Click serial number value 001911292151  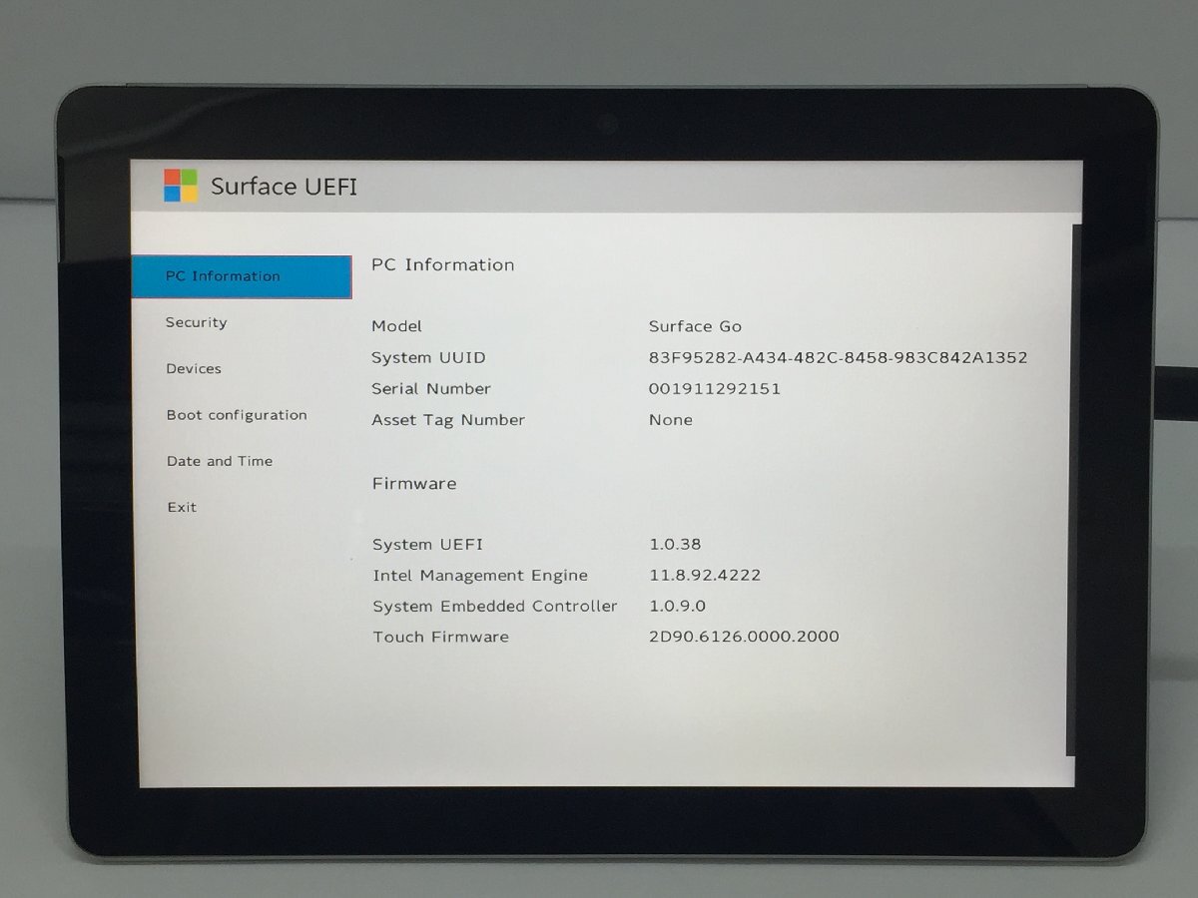pos(715,388)
